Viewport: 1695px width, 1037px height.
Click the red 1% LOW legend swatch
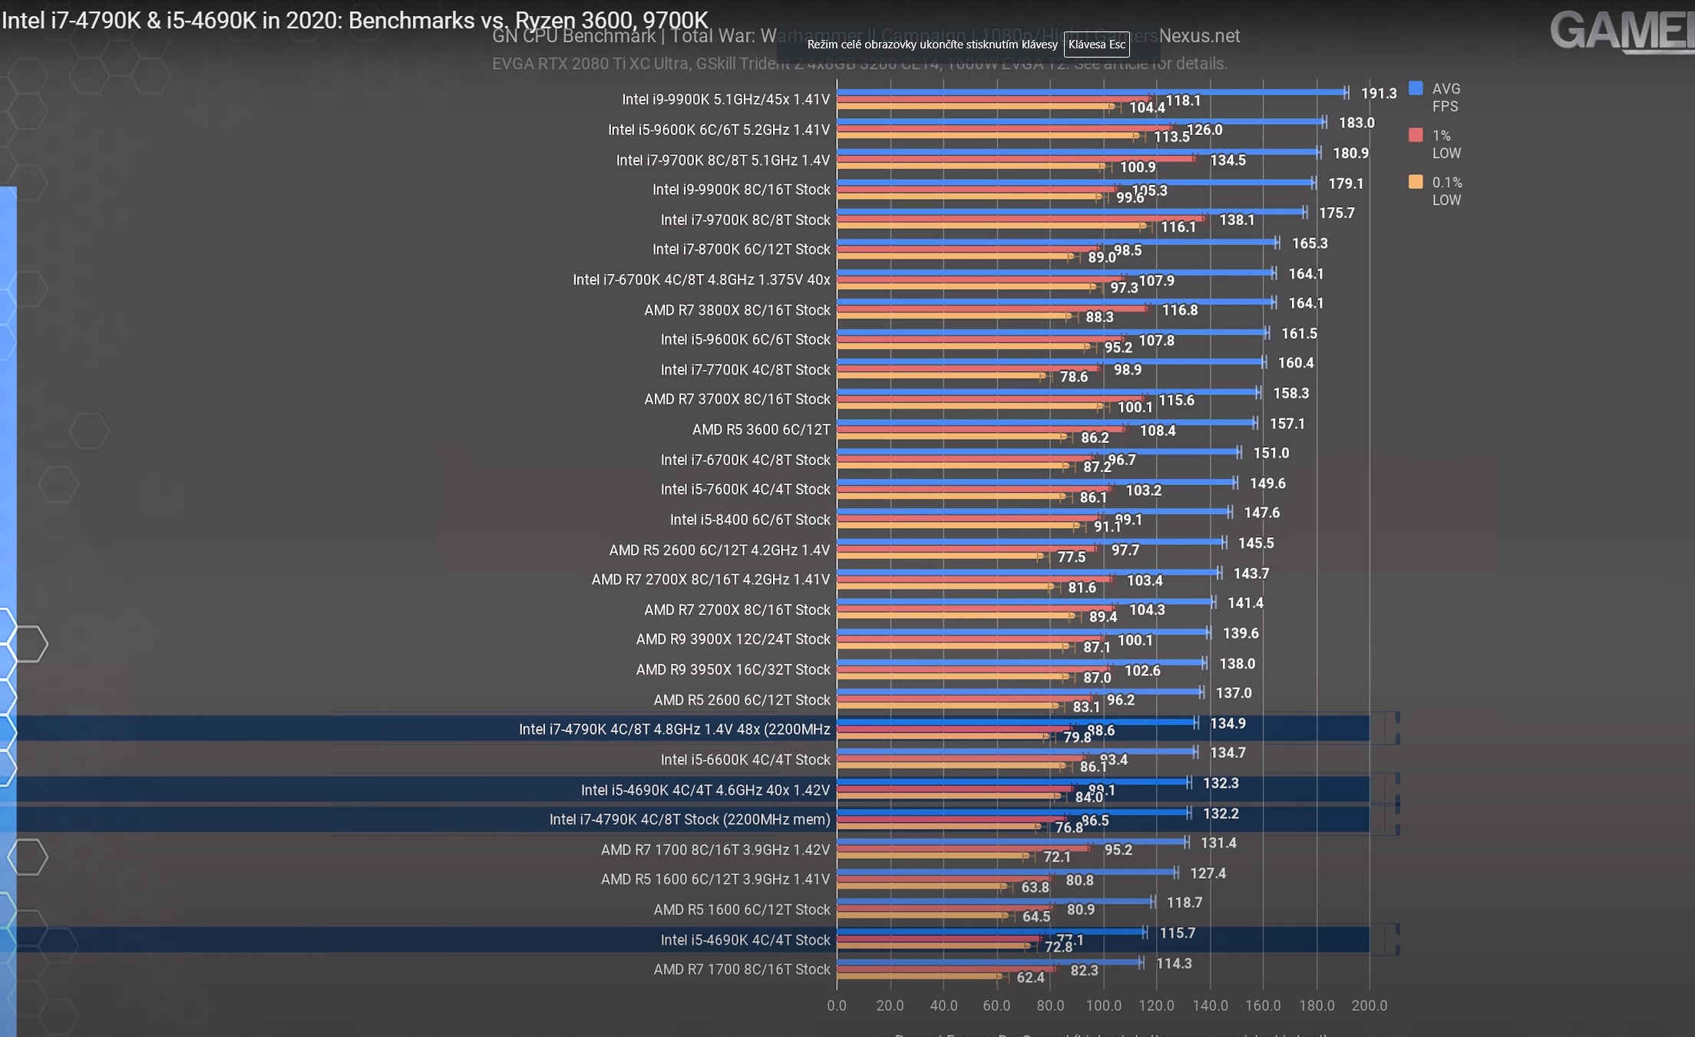coord(1416,135)
